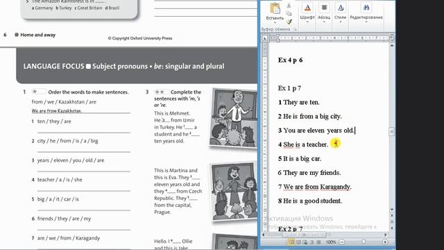Click the 'Ex 2 p 7' heading in Word

click(291, 229)
